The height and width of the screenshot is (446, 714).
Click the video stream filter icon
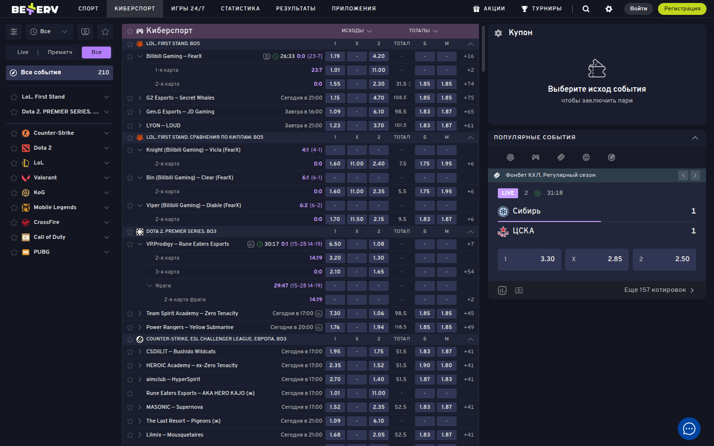(x=85, y=32)
